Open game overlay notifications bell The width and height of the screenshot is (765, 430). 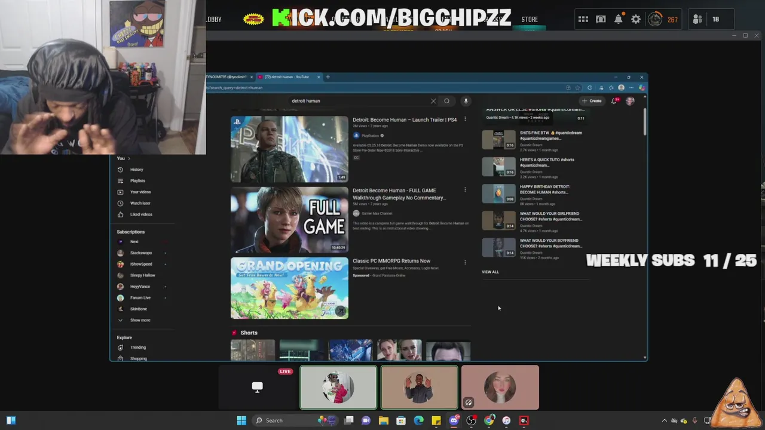tap(619, 19)
